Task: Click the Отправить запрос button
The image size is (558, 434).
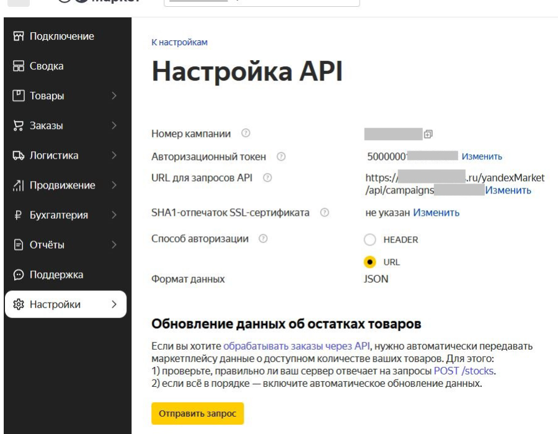Action: 198,414
